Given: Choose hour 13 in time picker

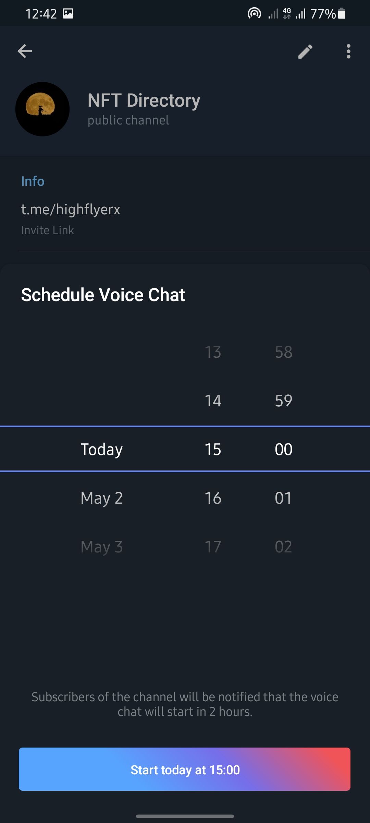Looking at the screenshot, I should coord(213,352).
